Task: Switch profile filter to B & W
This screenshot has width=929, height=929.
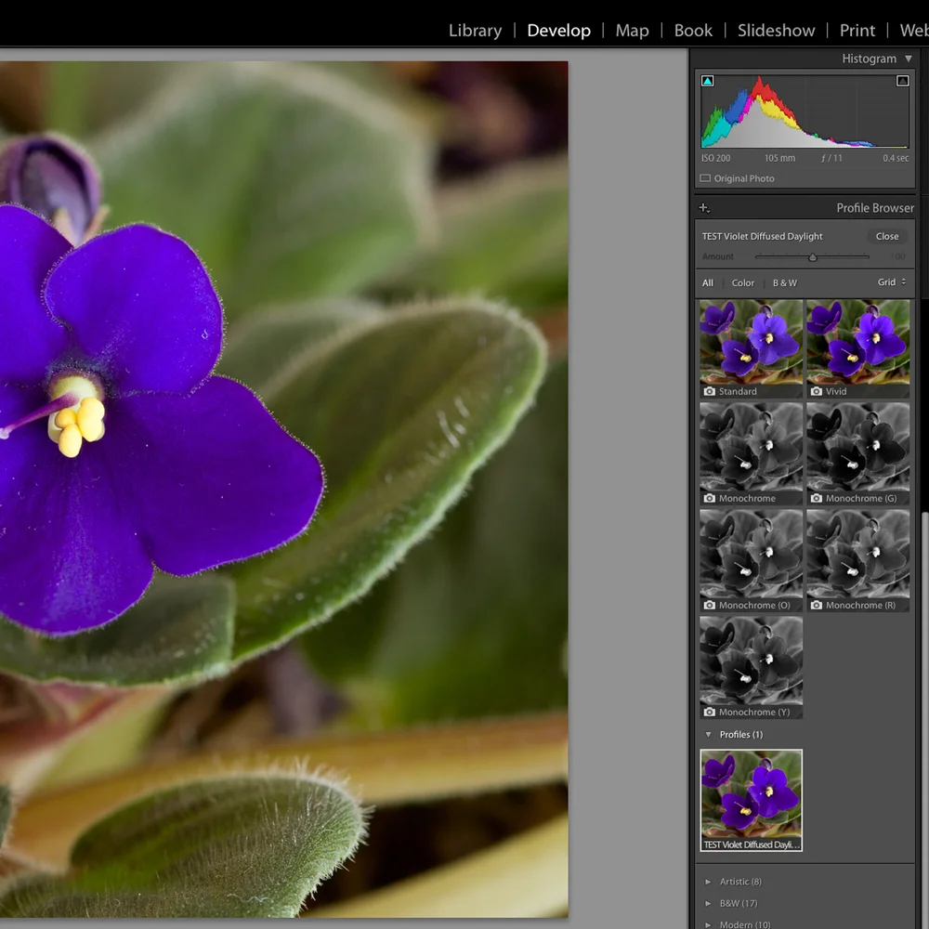Action: (785, 282)
